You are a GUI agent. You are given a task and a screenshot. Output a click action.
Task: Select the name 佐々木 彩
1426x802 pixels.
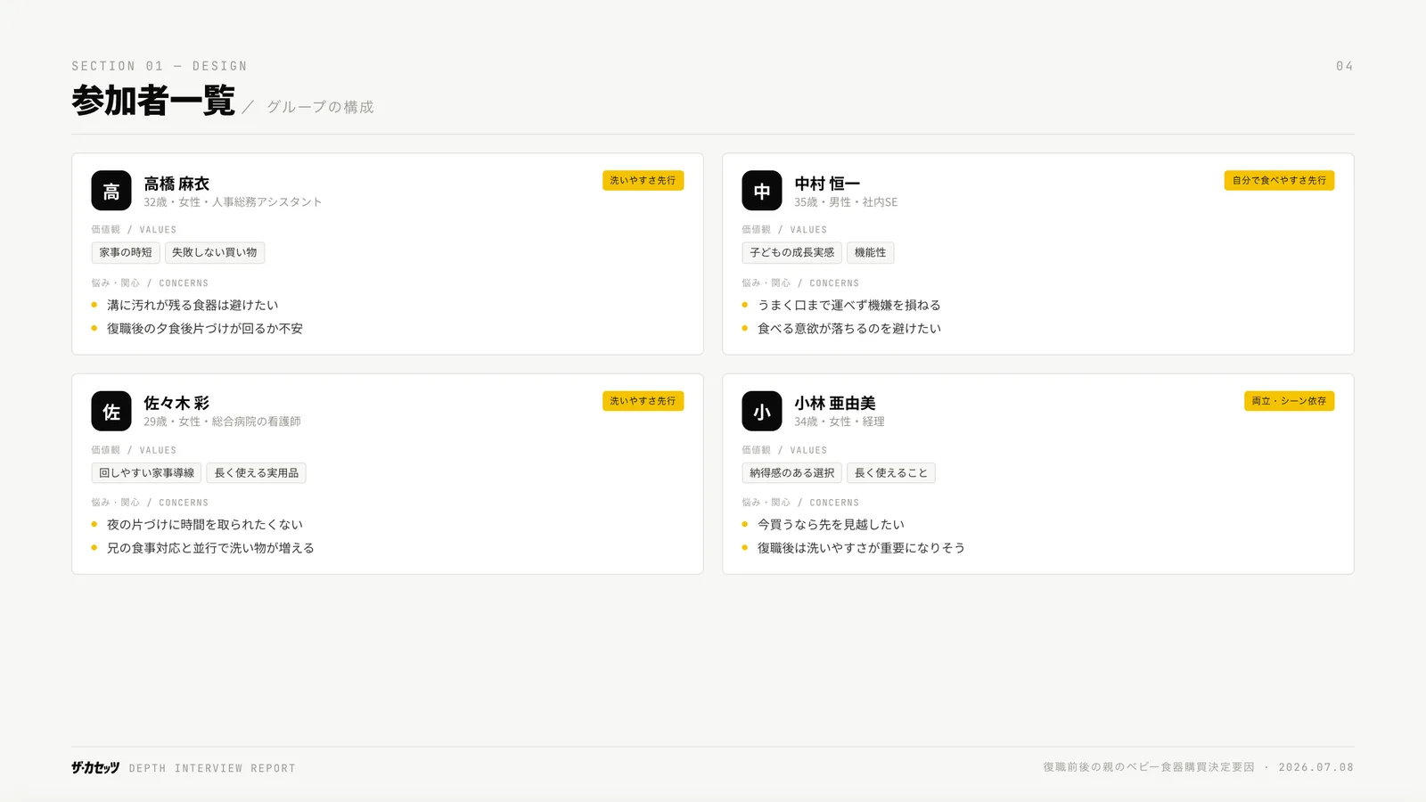click(176, 404)
